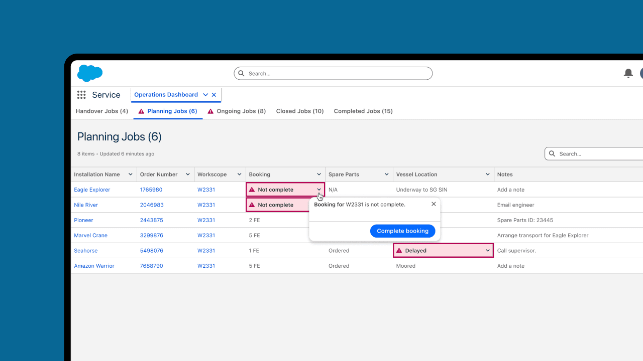Open order number 2443875
Screen dimensions: 643x361
(x=152, y=220)
